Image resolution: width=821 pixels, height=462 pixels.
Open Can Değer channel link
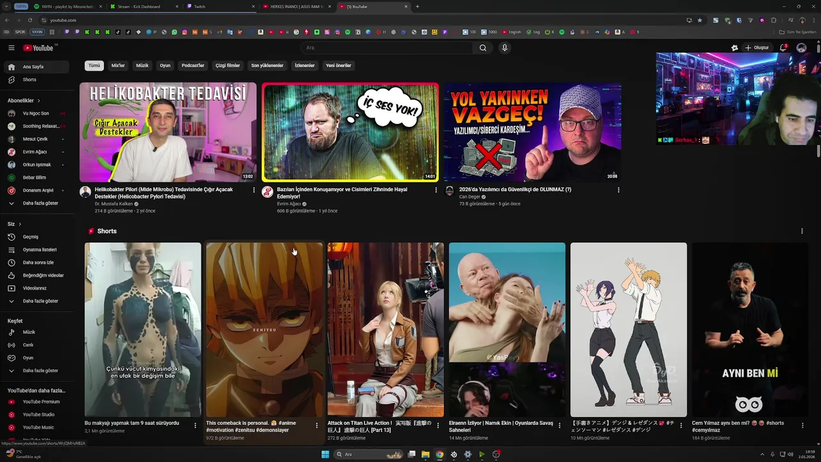pos(470,197)
